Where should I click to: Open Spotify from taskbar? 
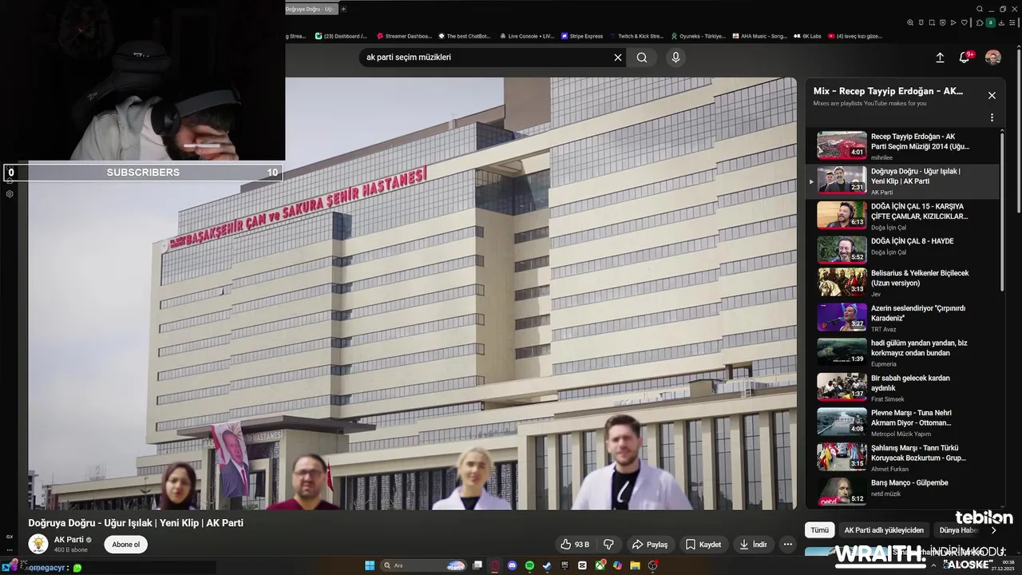click(529, 565)
